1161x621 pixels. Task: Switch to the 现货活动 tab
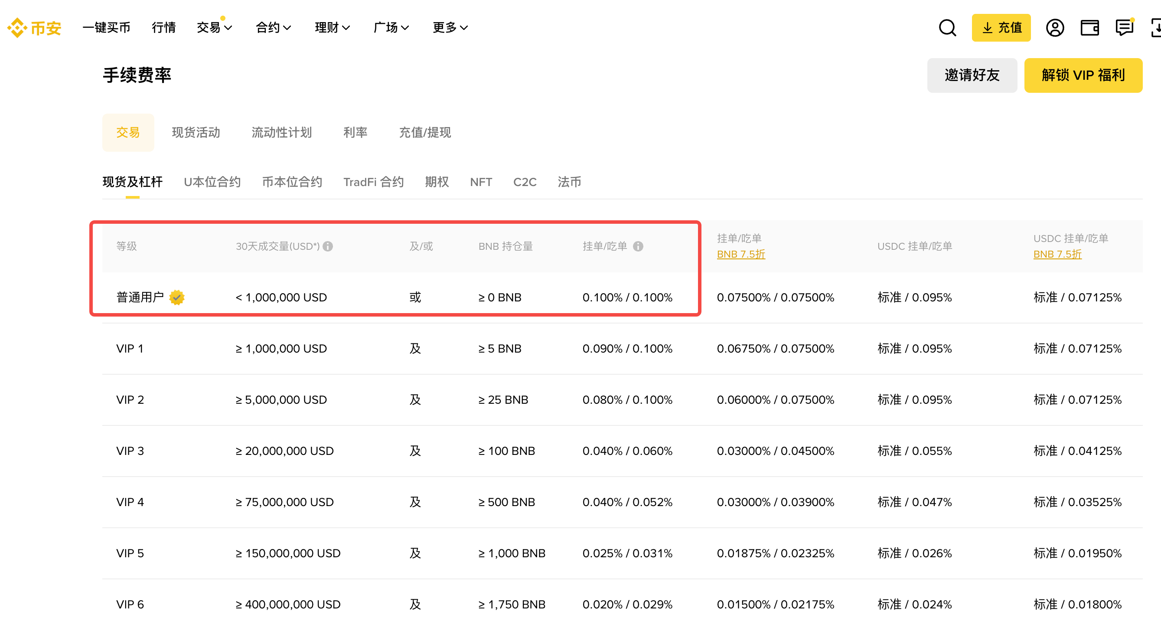pos(196,132)
